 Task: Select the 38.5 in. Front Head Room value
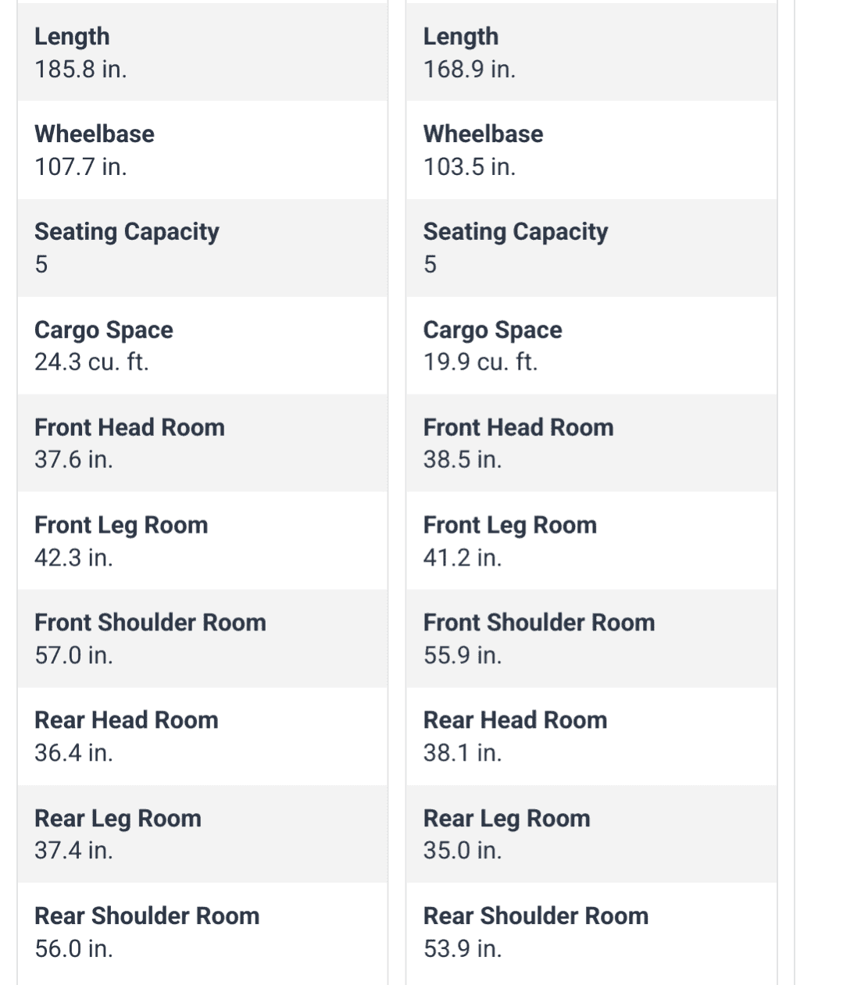point(462,460)
